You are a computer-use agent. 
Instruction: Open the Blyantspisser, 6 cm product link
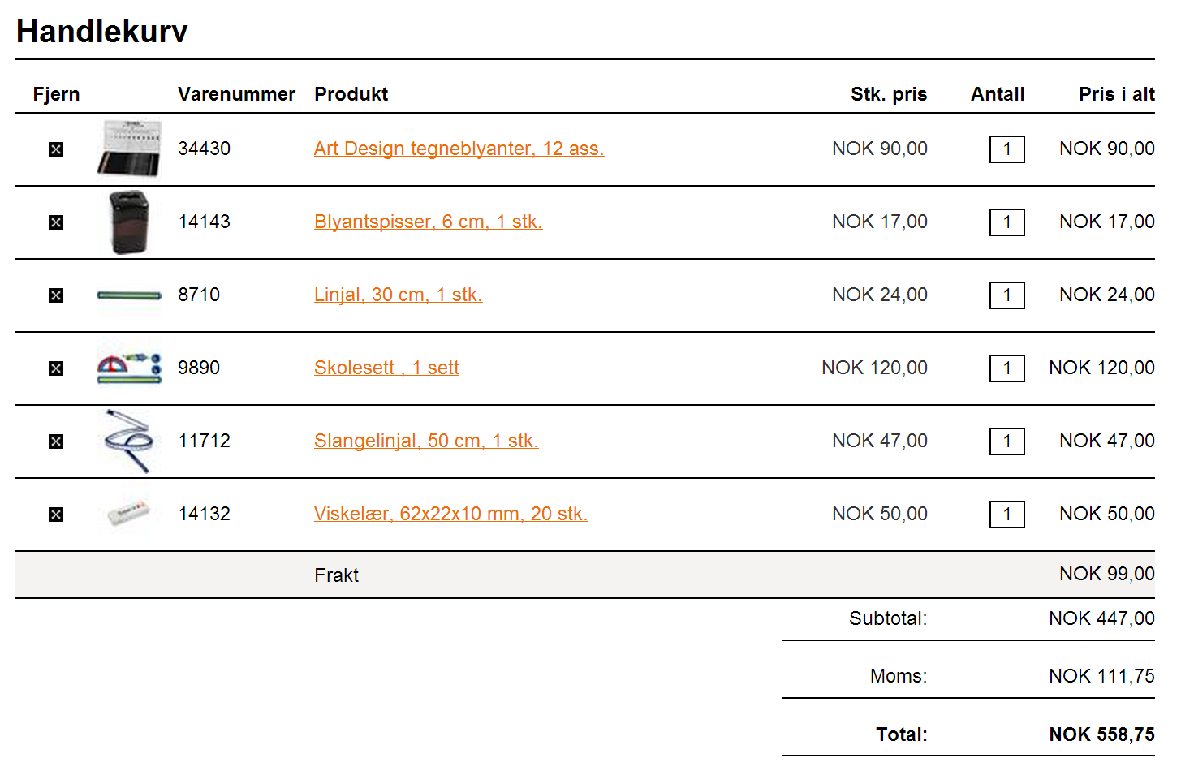(428, 222)
